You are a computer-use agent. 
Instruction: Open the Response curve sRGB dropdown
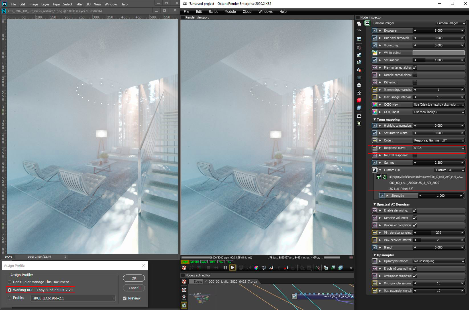pos(439,148)
